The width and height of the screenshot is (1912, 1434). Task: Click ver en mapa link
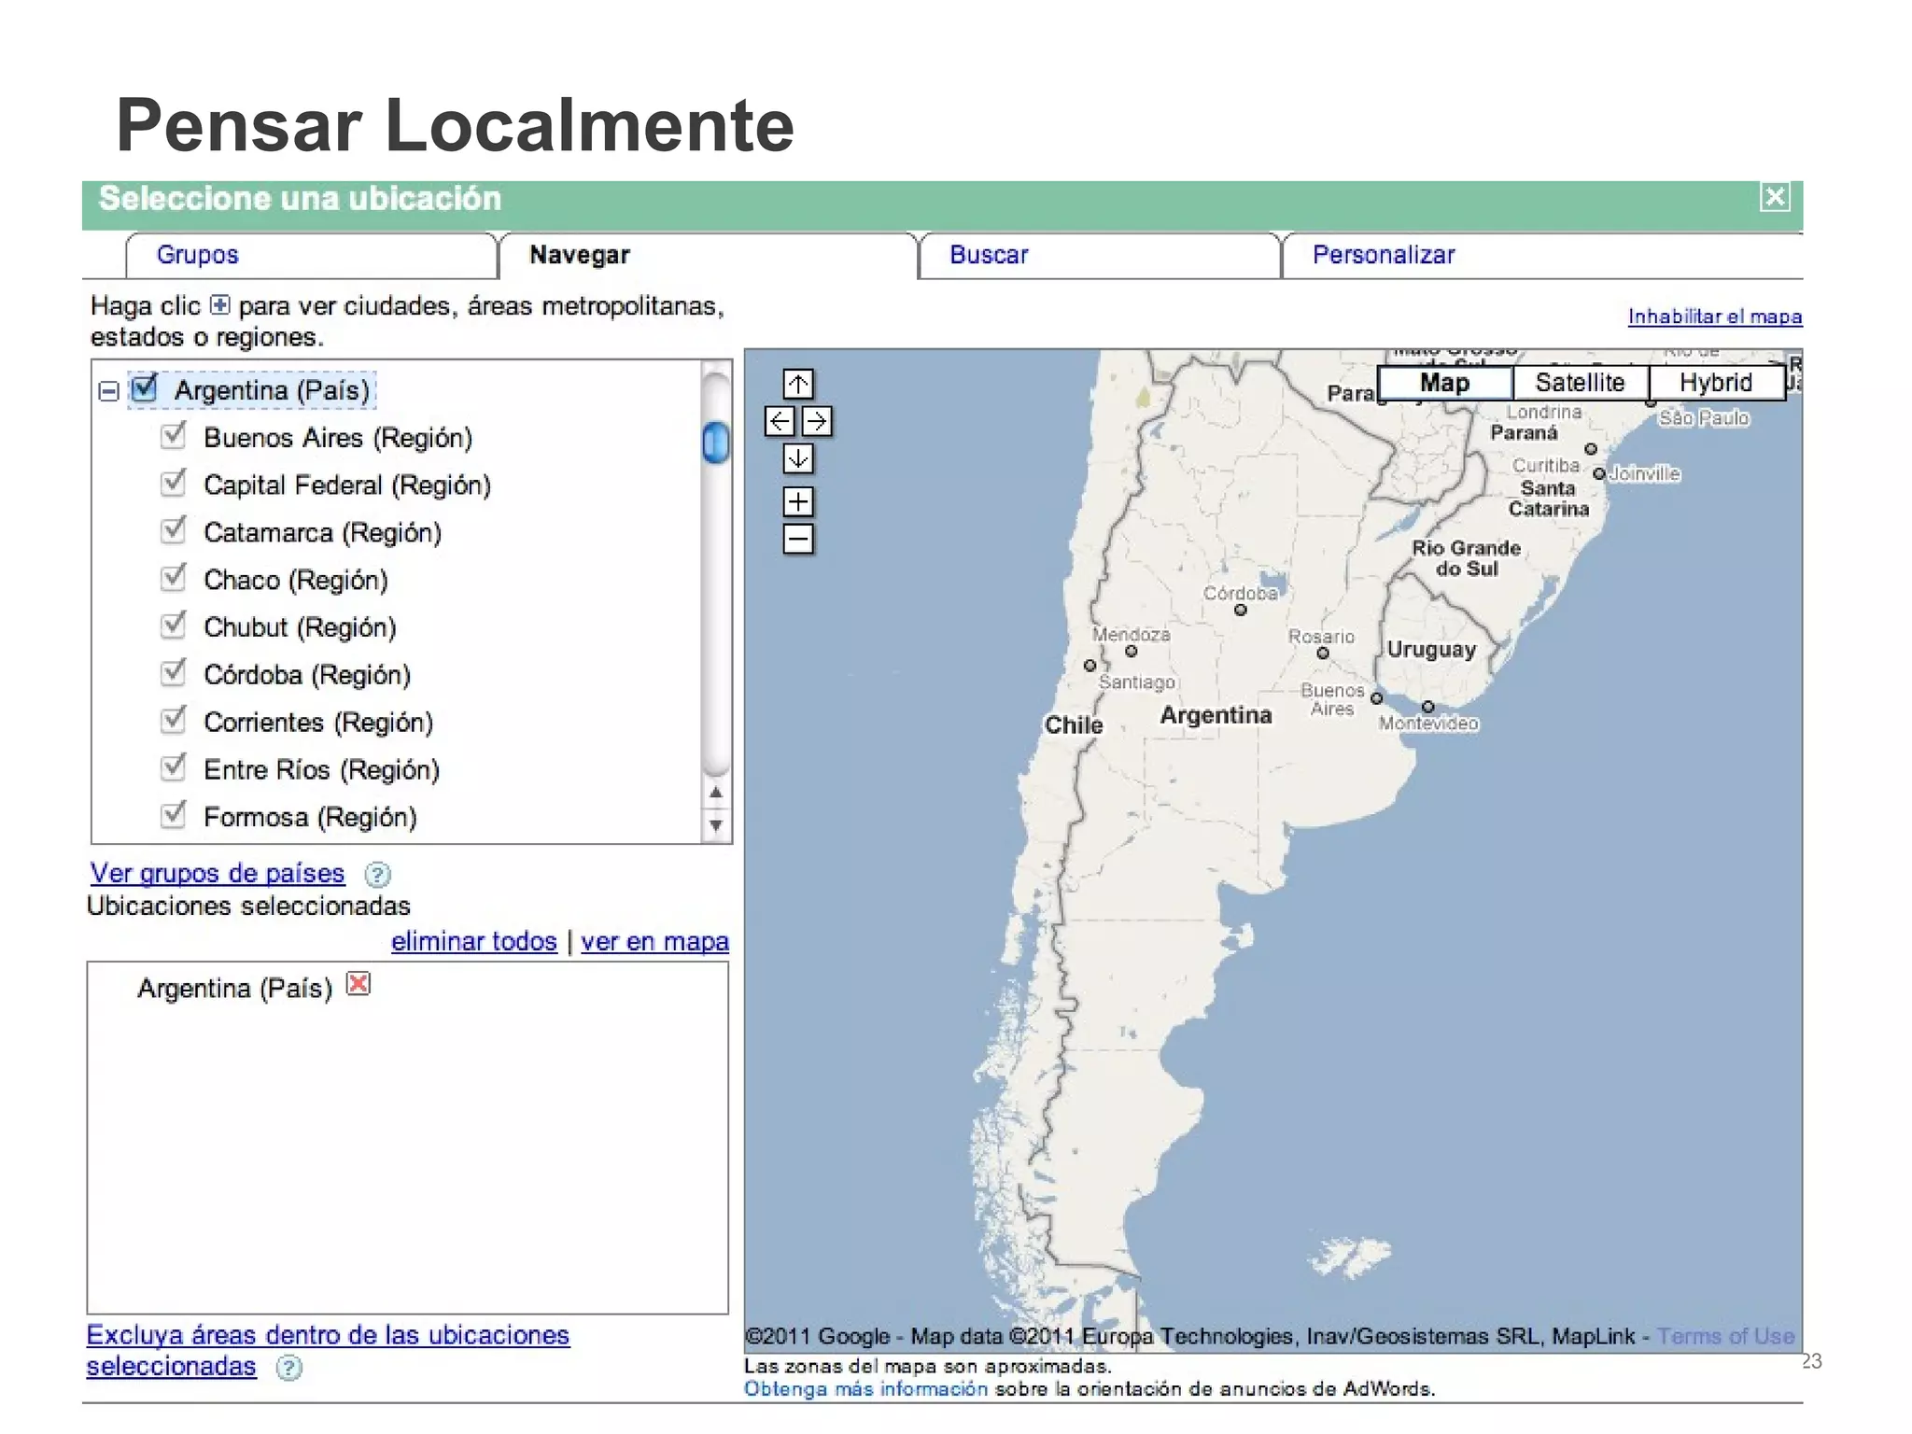click(x=654, y=941)
